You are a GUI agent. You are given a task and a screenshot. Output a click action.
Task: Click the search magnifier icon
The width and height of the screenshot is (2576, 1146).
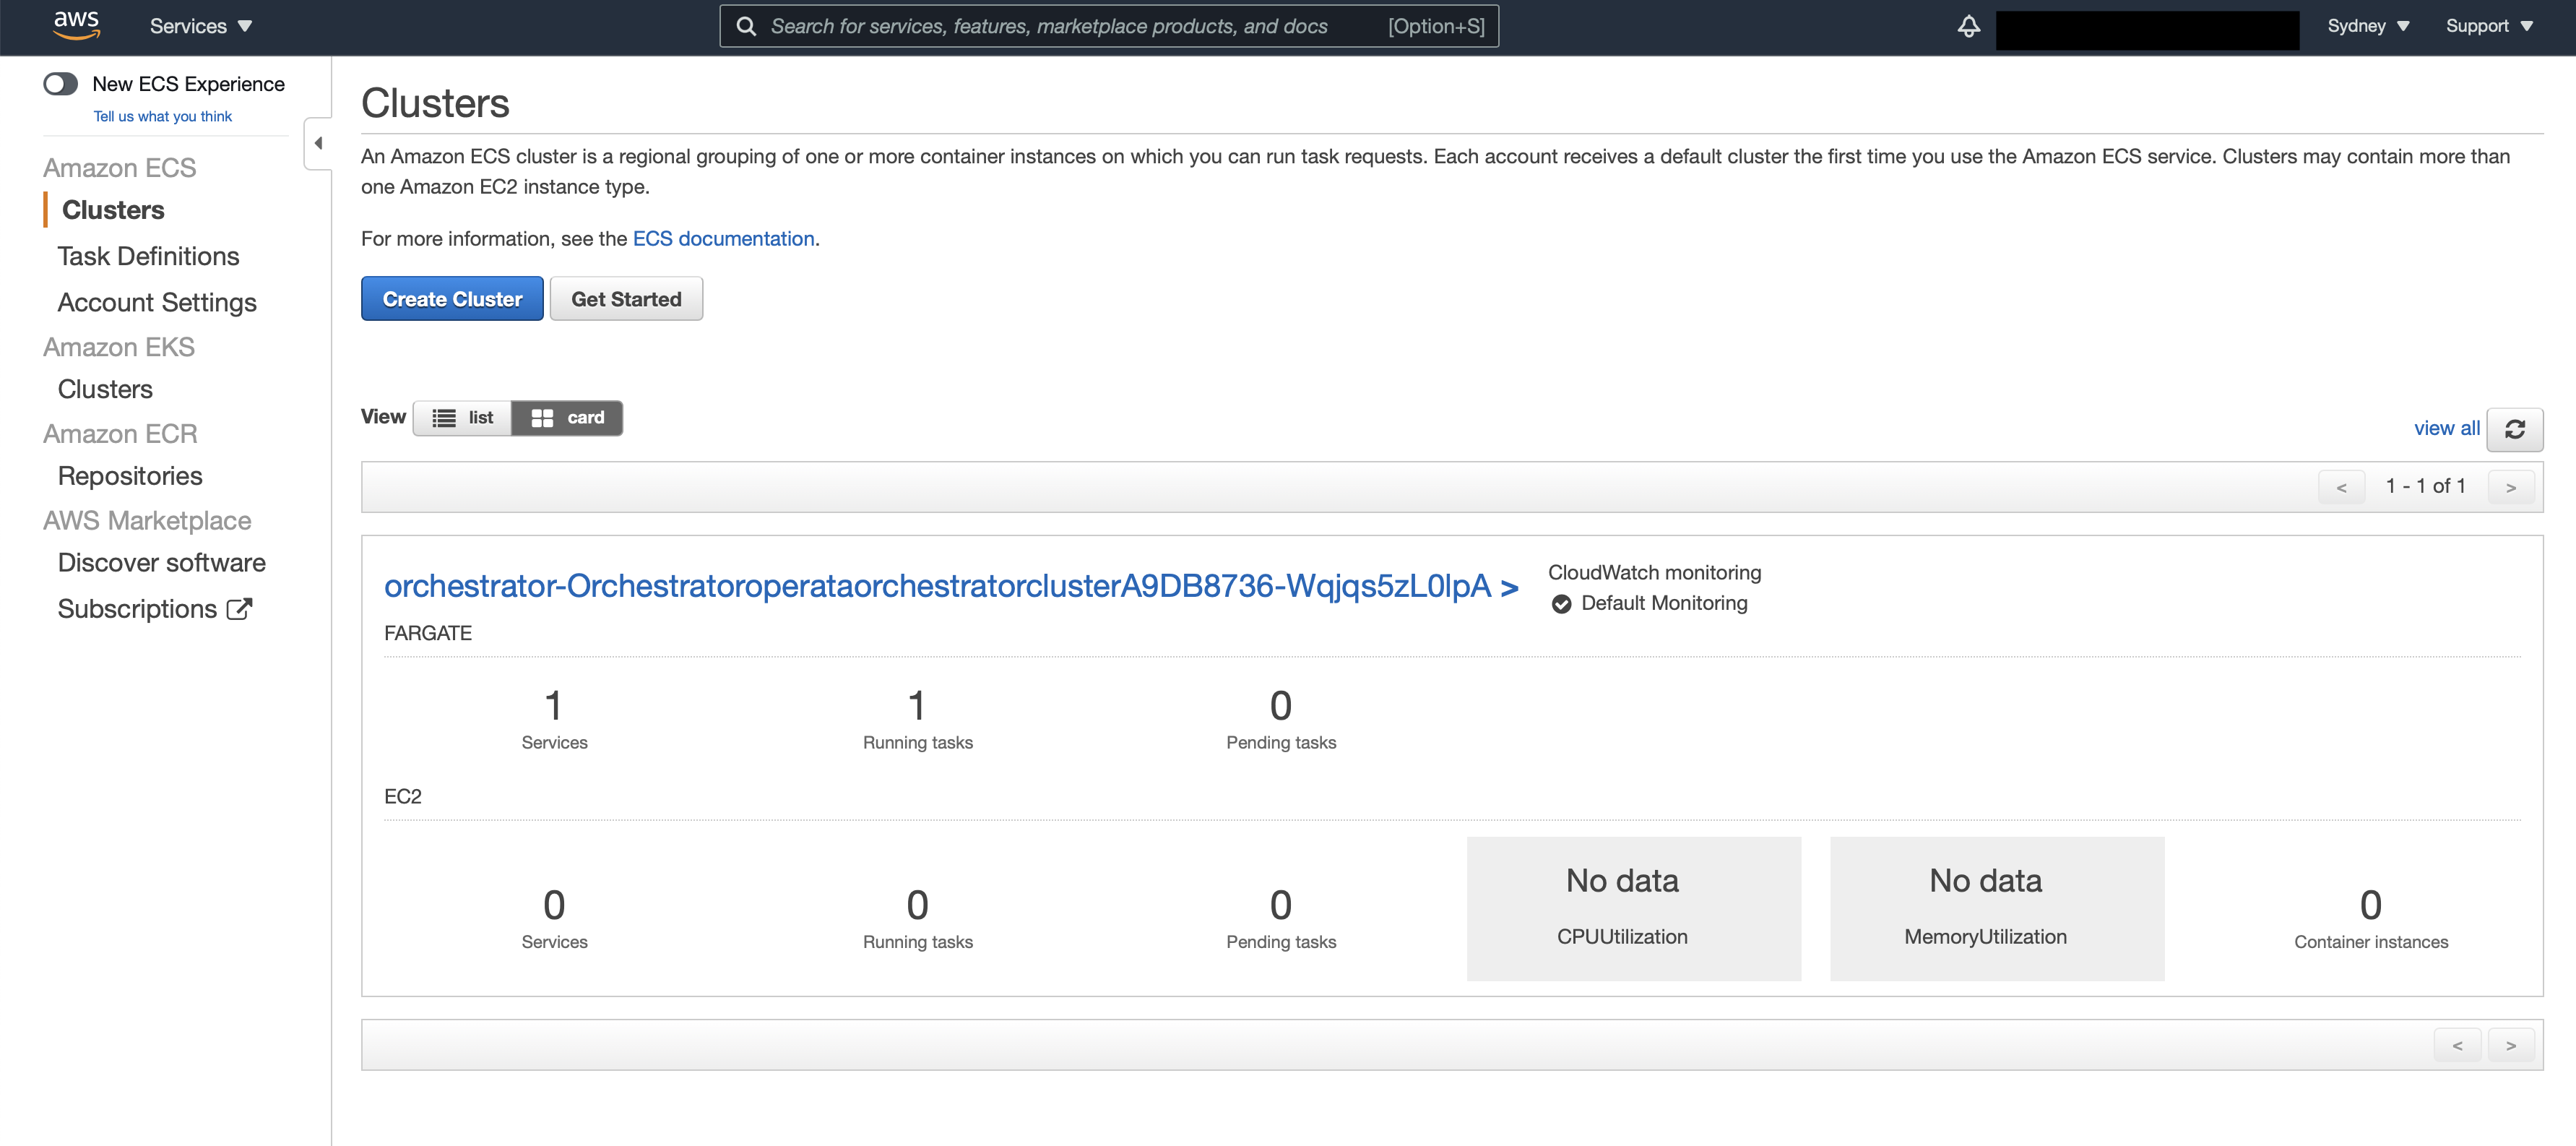(746, 27)
